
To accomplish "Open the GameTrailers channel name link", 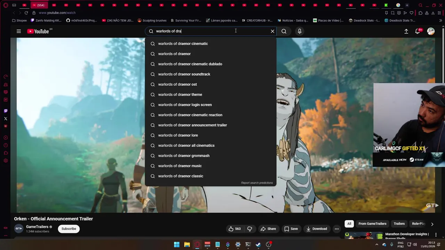I will tap(37, 227).
